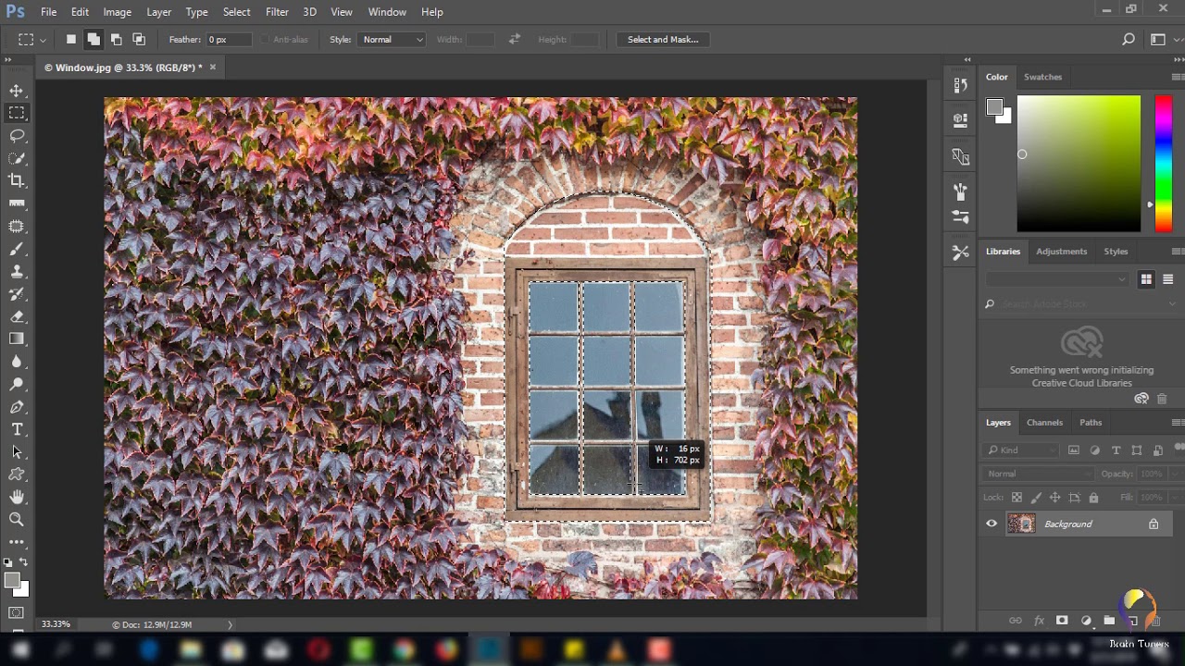Viewport: 1185px width, 666px height.
Task: Select the Quick Selection tool
Action: [17, 158]
